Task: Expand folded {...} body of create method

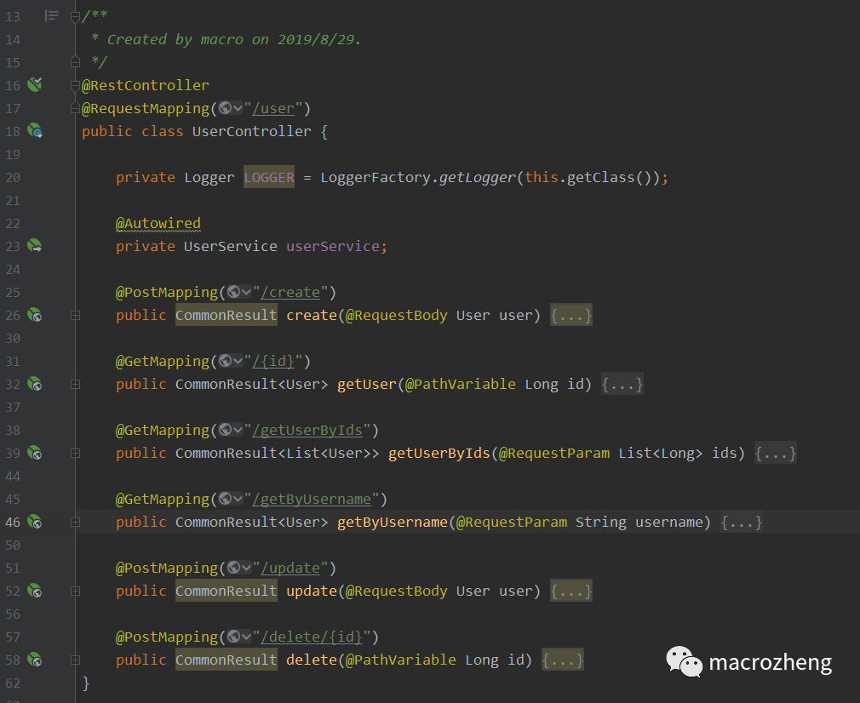Action: [571, 315]
